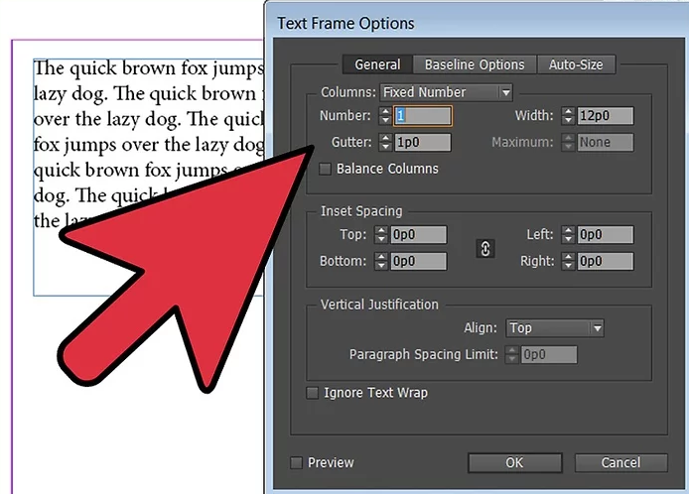Open the Columns Fixed Number dropdown
Screen dimensions: 689x494
point(447,92)
